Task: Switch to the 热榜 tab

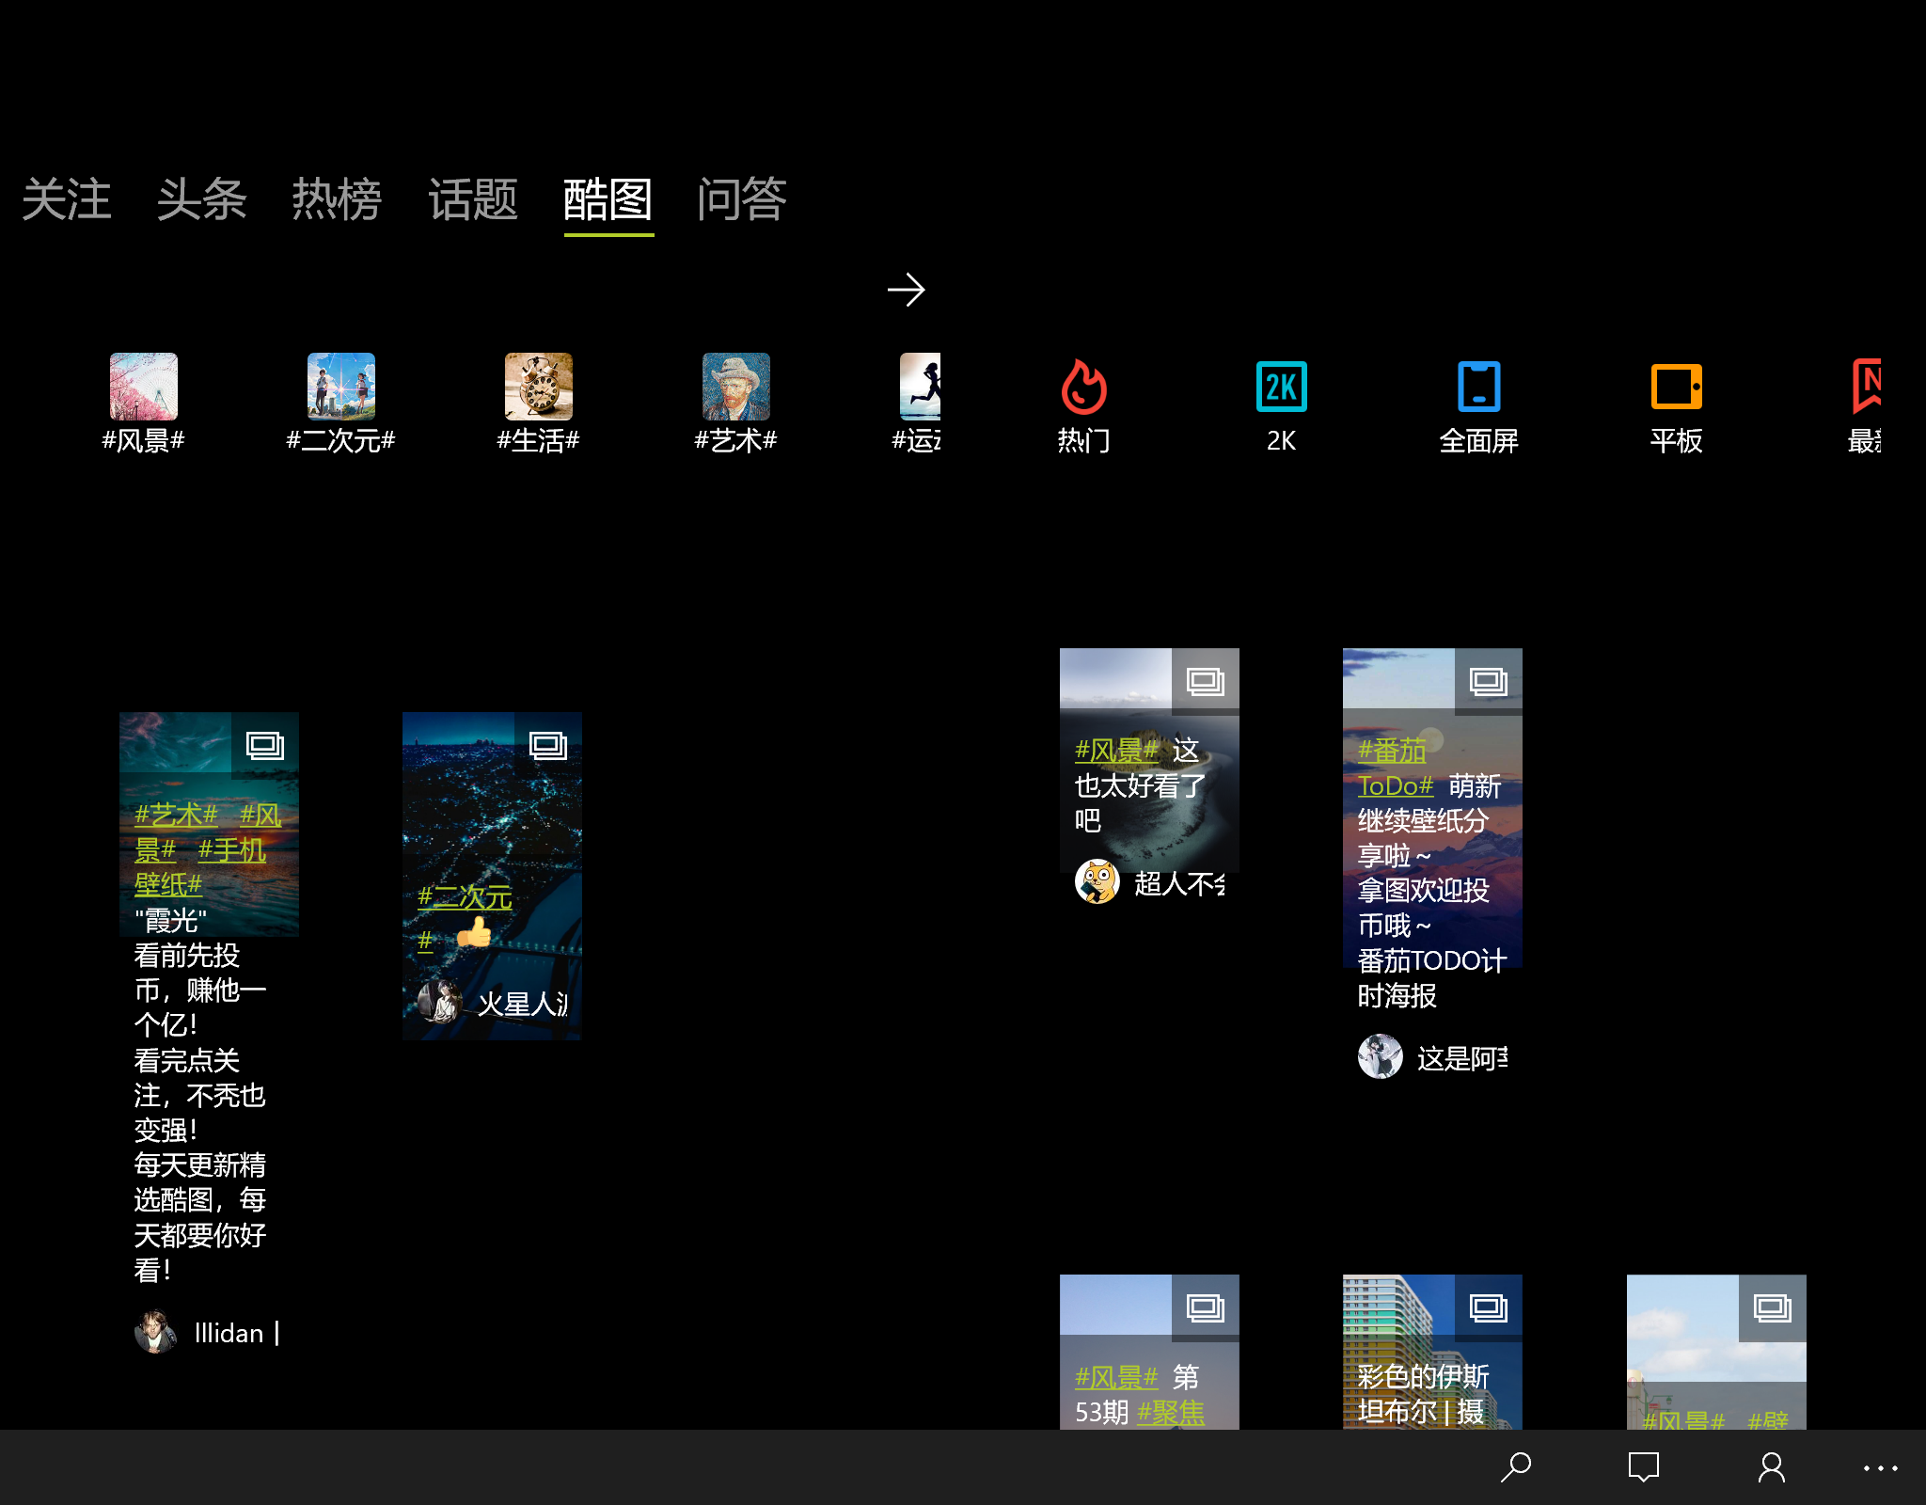Action: click(337, 199)
